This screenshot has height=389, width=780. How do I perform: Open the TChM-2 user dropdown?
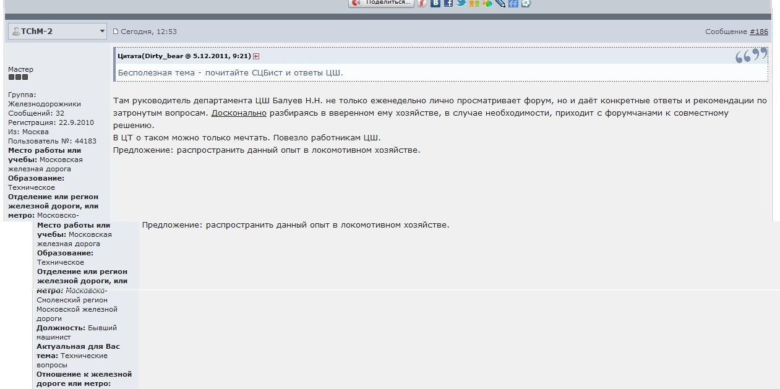58,31
